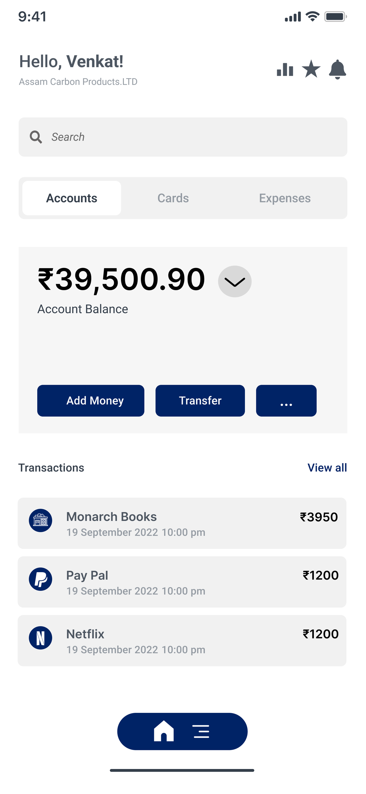Tap the Add Money button
This screenshot has height=794, width=366.
pos(91,401)
